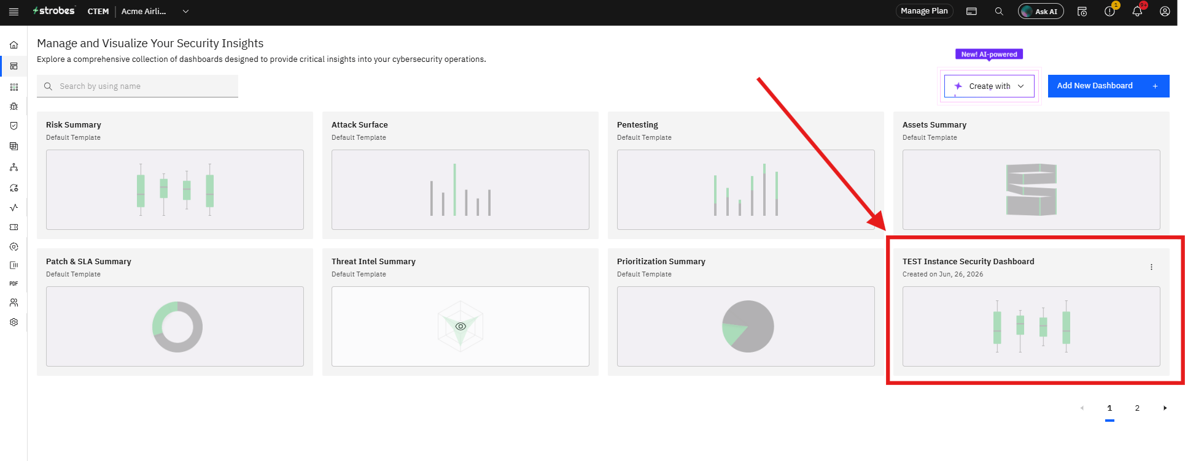1185x461 pixels.
Task: Expand the Create with dropdown
Action: tap(989, 86)
